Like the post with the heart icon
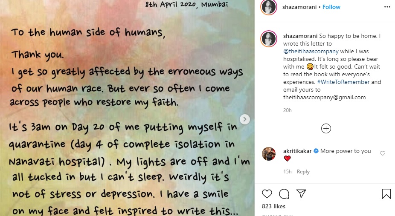This screenshot has width=395, height=216. 267,194
